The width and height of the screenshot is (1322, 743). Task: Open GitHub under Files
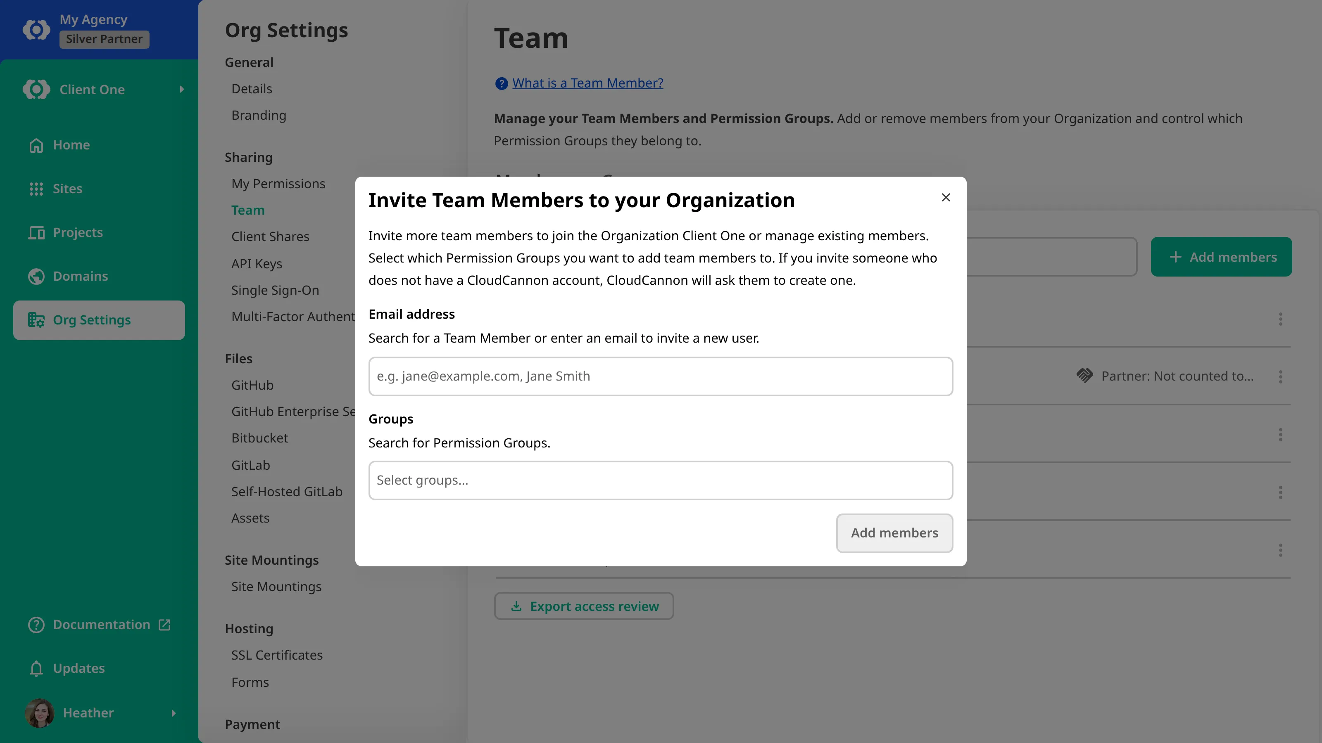(252, 385)
